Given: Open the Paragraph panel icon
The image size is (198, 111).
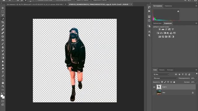Looking at the screenshot, I should (149, 35).
